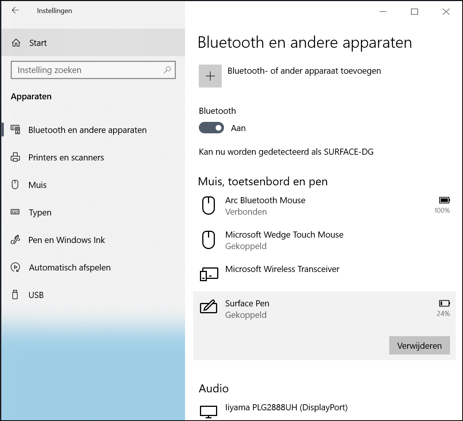Click Gekoppeld status under Surface Pen
The width and height of the screenshot is (463, 421).
point(246,315)
